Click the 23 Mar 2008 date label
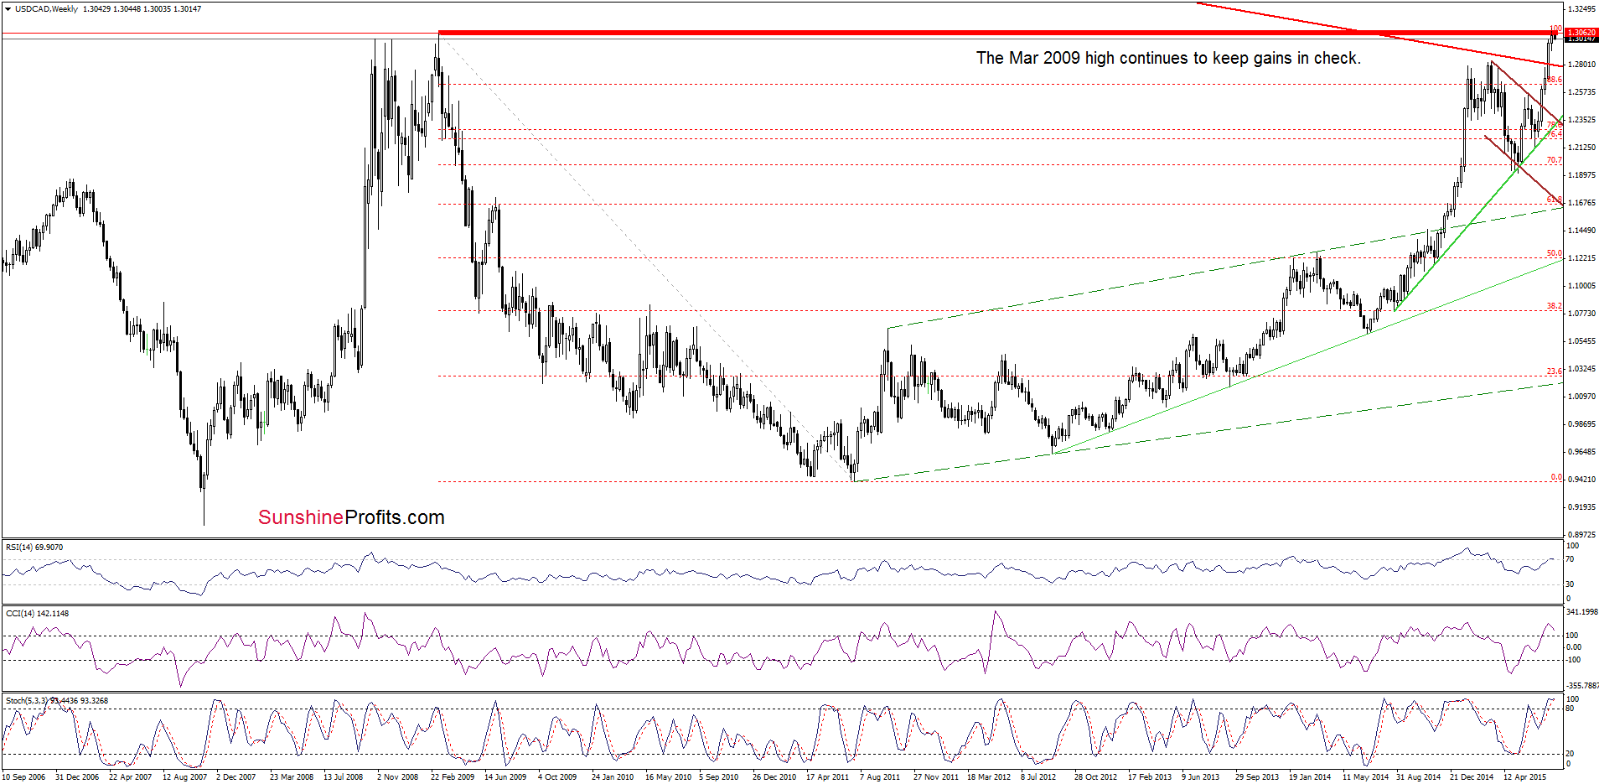 point(292,777)
